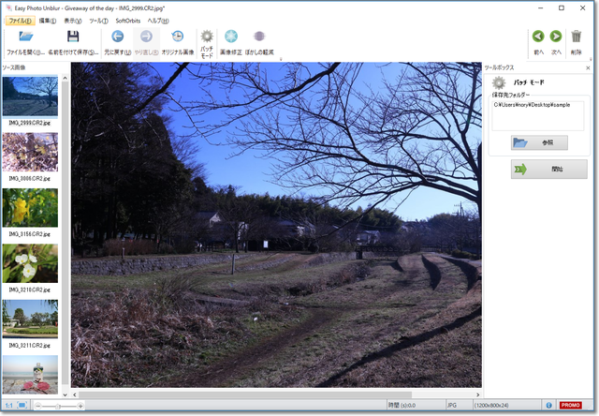Image resolution: width=599 pixels, height=416 pixels.
Task: Toggle Batch Mode (バッチモード) gear icon
Action: click(207, 37)
